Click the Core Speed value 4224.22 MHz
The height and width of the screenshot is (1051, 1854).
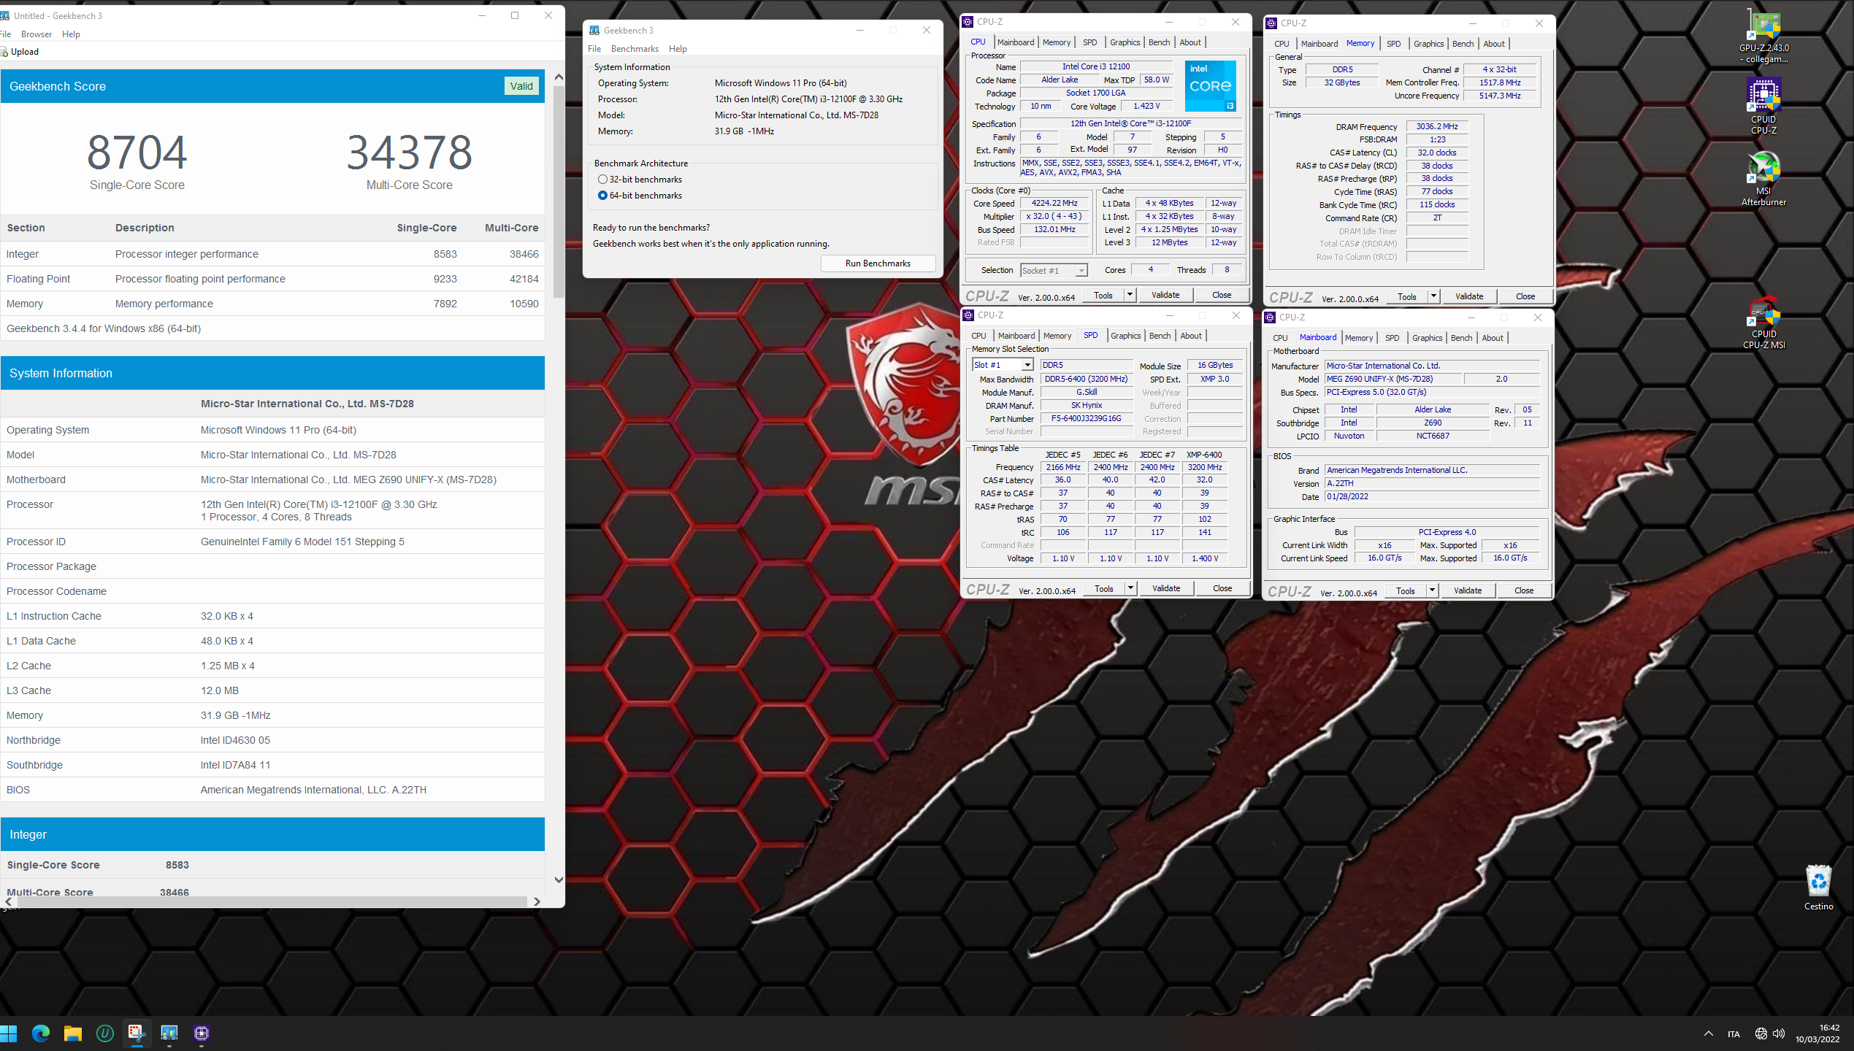point(1054,204)
